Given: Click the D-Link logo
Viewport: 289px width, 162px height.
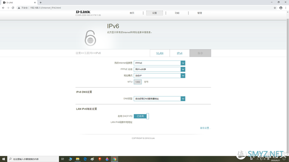Looking at the screenshot, I should [83, 12].
